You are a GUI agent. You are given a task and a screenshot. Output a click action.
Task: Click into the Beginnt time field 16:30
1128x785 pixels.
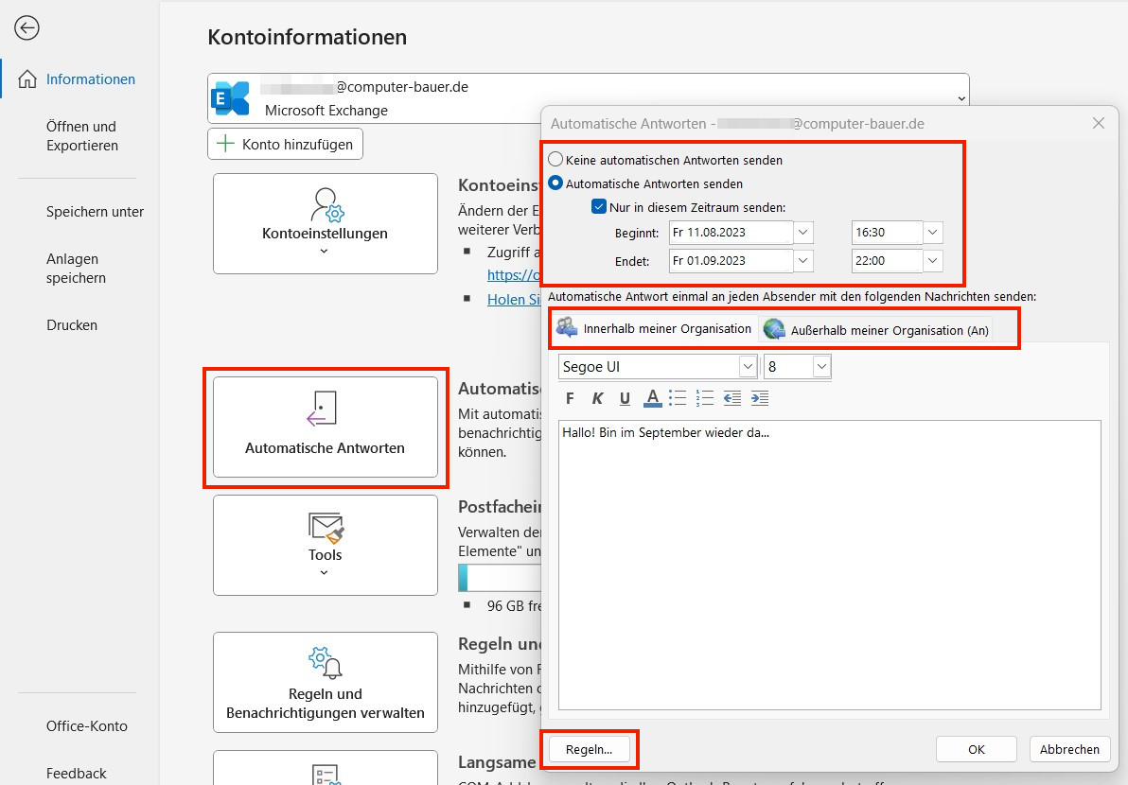tap(887, 233)
